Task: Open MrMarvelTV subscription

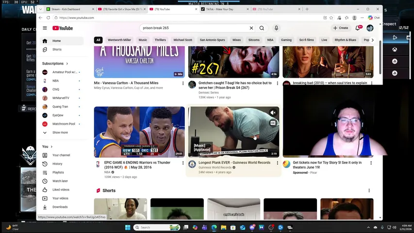Action: pos(62,98)
